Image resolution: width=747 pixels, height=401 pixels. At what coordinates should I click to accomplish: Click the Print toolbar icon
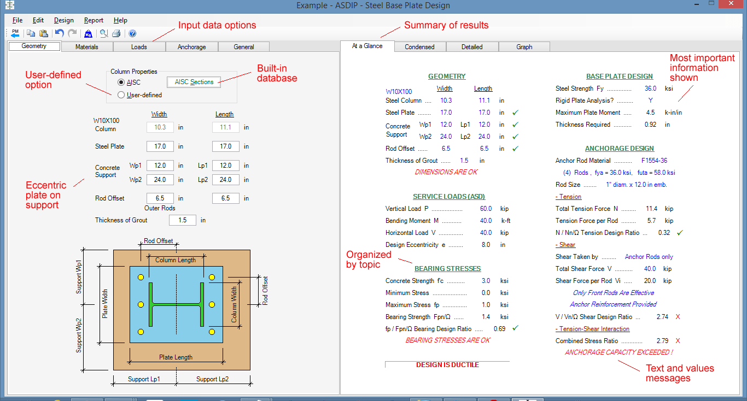(x=116, y=33)
